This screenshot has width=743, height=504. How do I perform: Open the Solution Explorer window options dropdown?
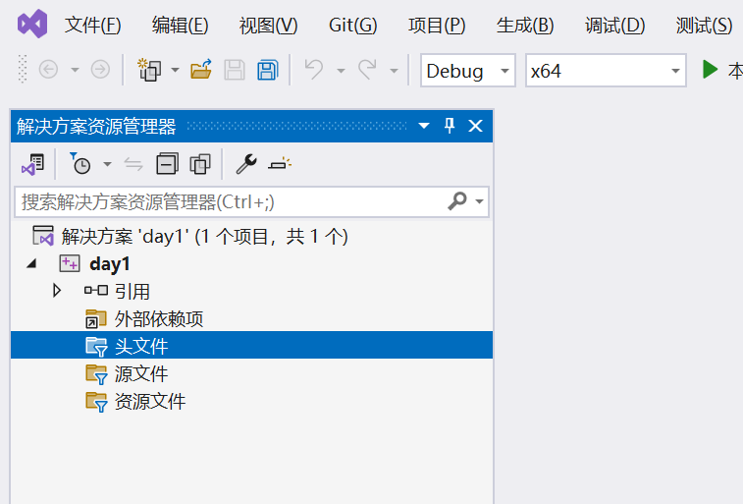click(424, 126)
